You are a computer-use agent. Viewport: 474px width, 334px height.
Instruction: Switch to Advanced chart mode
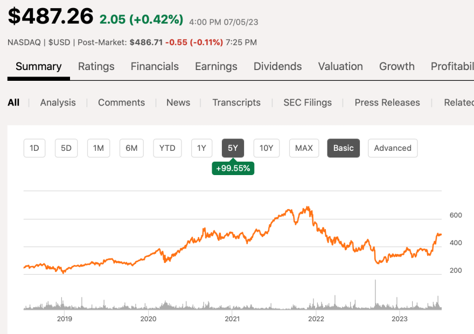(393, 148)
